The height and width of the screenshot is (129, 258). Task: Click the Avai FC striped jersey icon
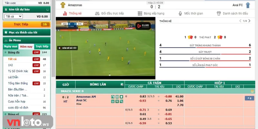248,5
